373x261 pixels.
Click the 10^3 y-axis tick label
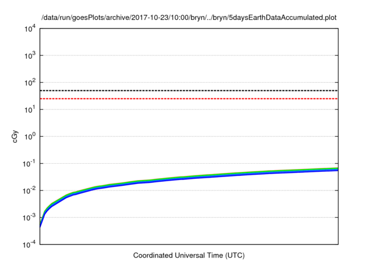click(30, 56)
